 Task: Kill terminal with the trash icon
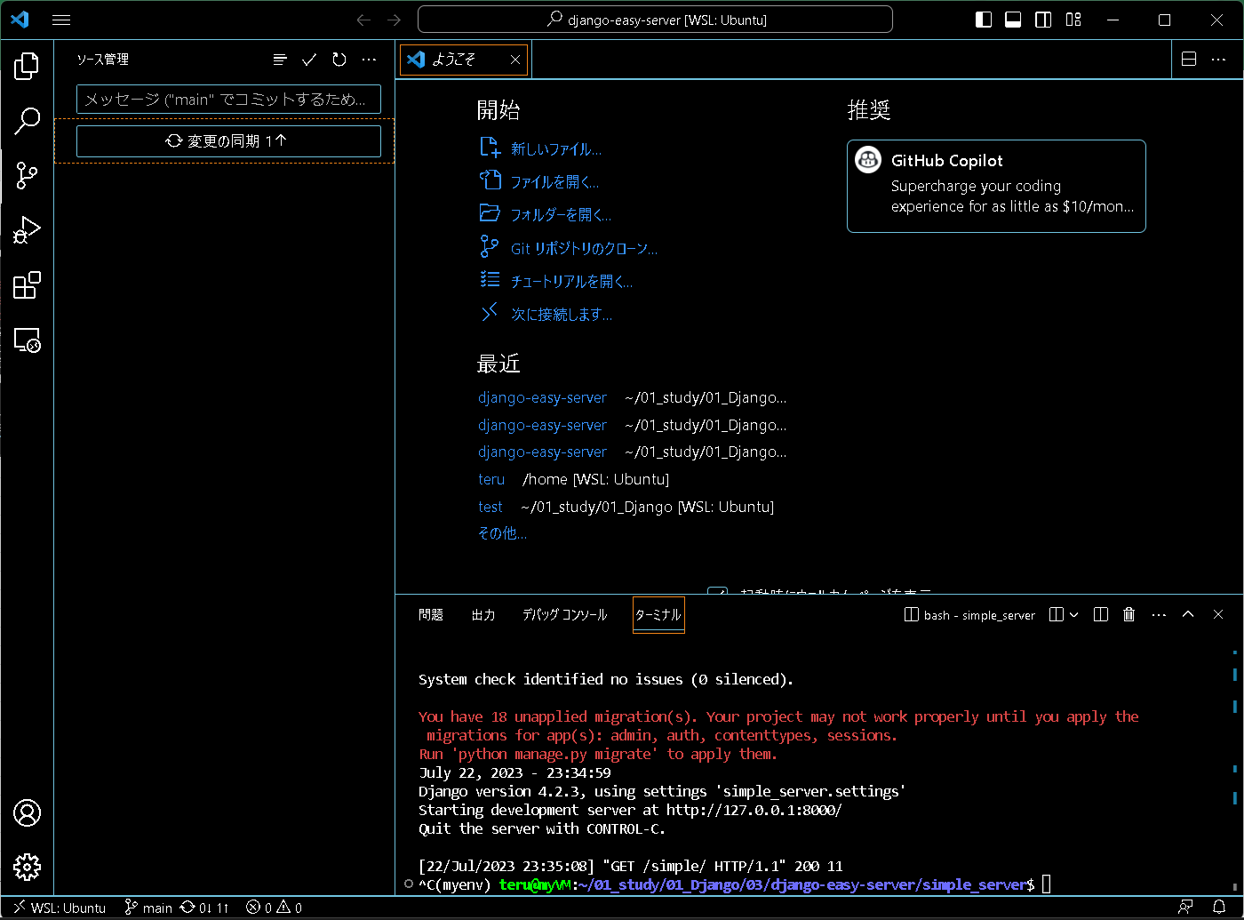[x=1129, y=615]
